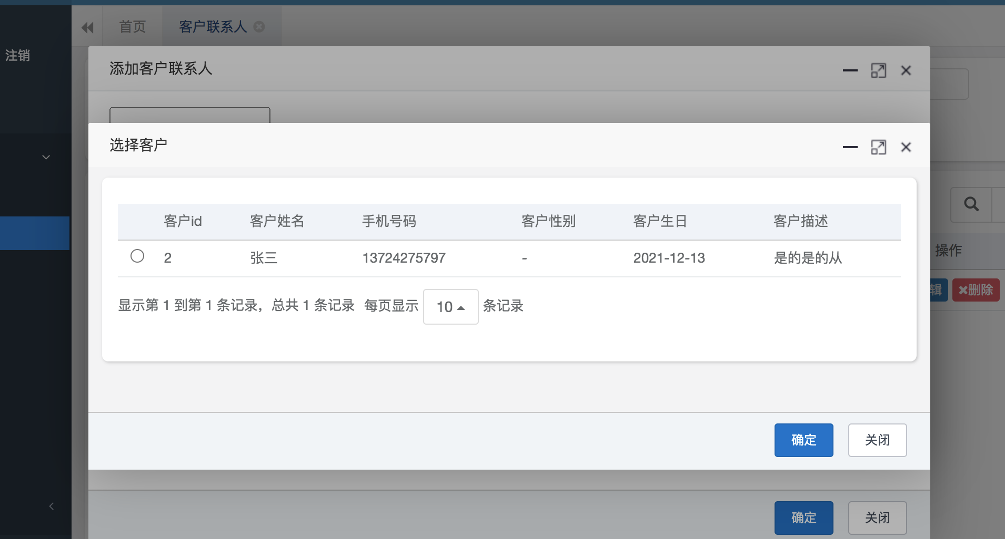Click the 删除 delete button with X icon

tap(976, 289)
